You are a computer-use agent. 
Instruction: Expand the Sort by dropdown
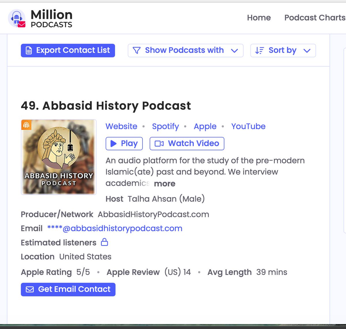click(x=283, y=50)
